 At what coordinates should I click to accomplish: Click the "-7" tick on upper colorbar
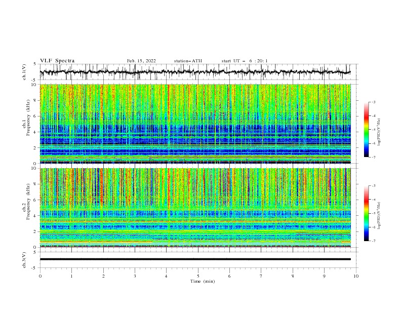373,157
